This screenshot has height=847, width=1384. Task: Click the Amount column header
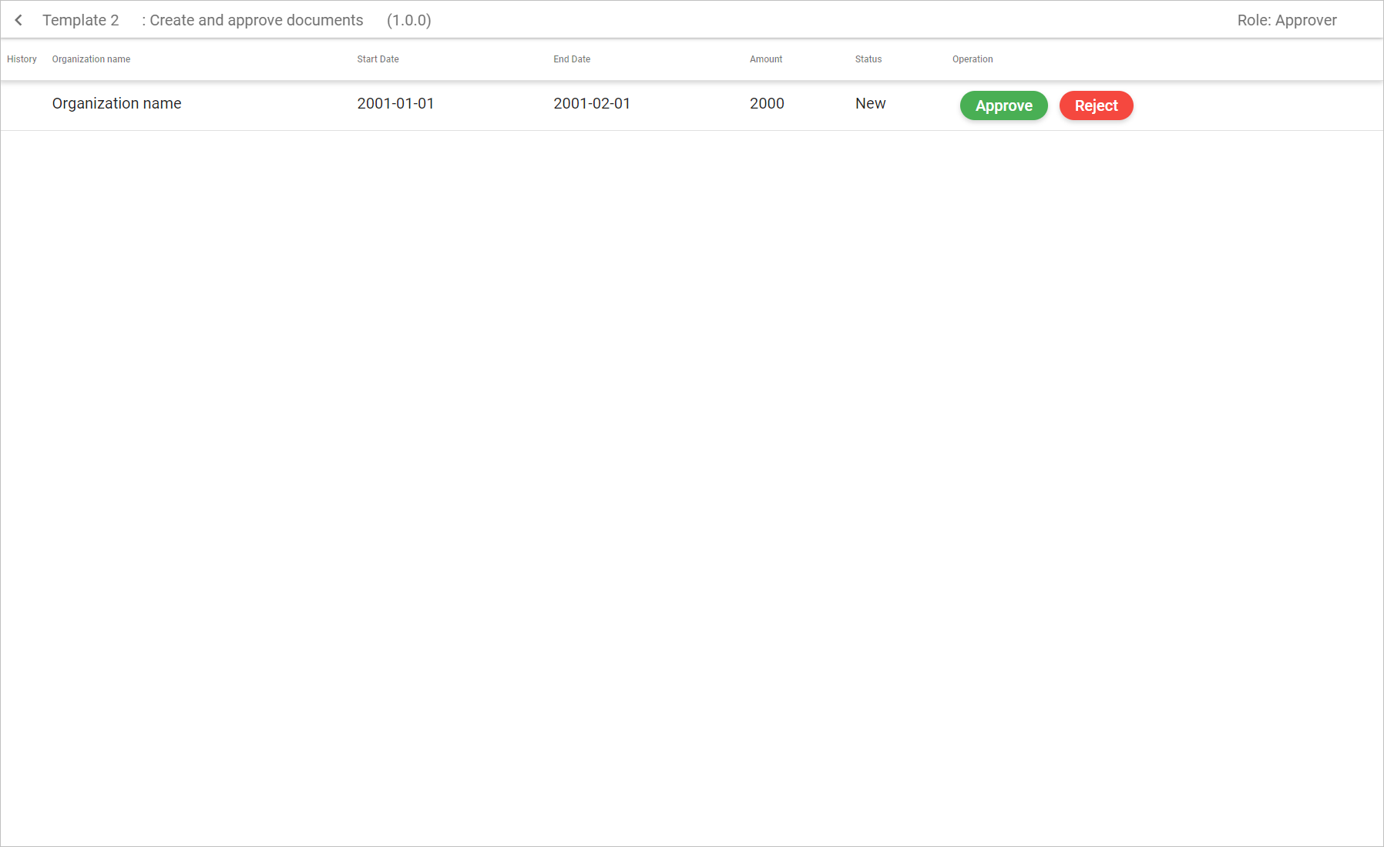pos(766,59)
